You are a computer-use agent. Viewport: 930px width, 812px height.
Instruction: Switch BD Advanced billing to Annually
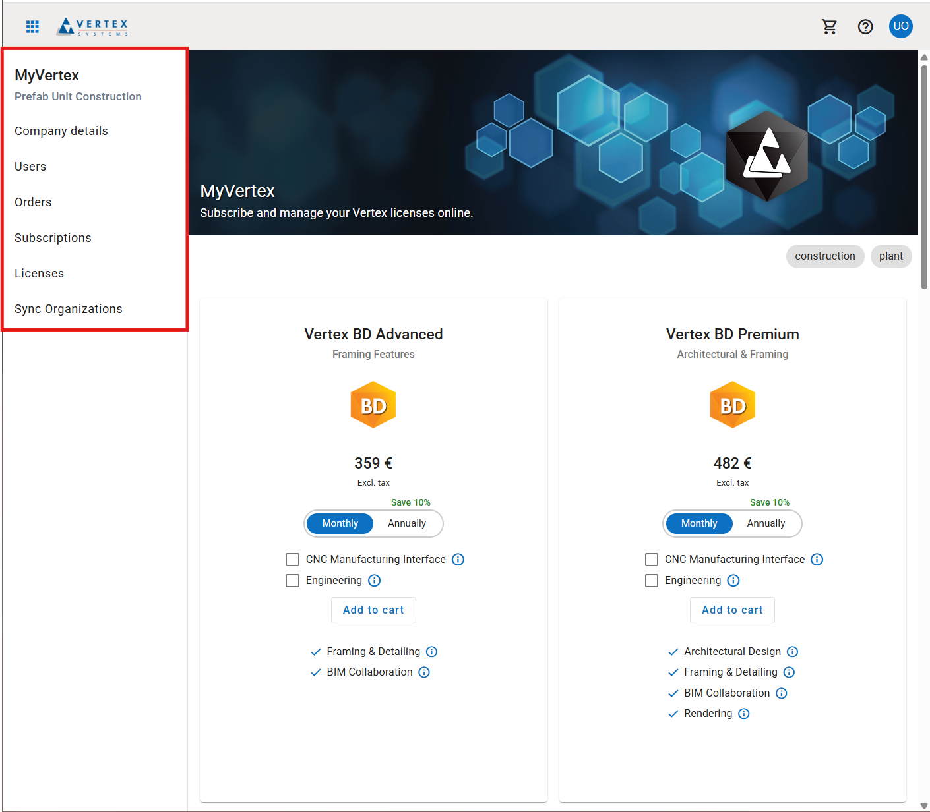click(x=407, y=523)
